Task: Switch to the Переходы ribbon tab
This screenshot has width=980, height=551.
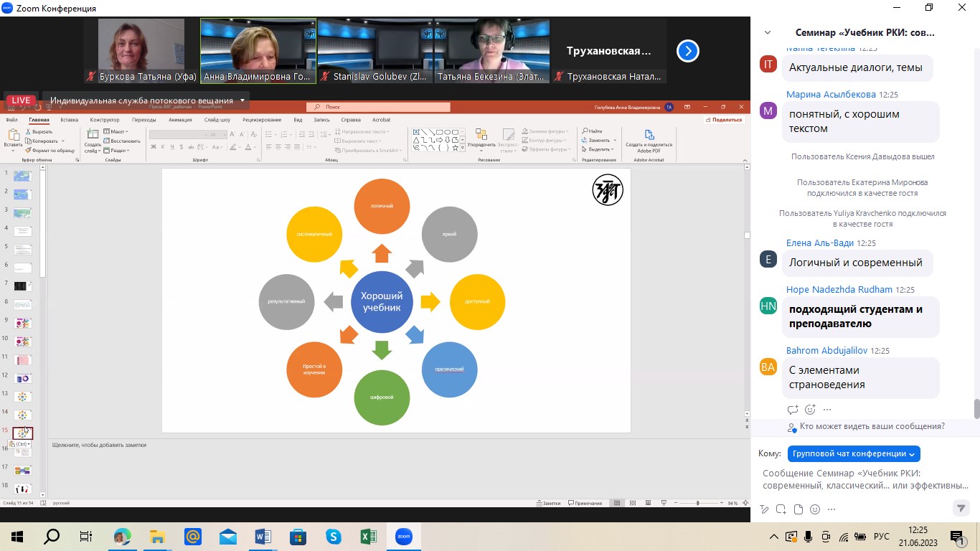Action: click(x=143, y=120)
